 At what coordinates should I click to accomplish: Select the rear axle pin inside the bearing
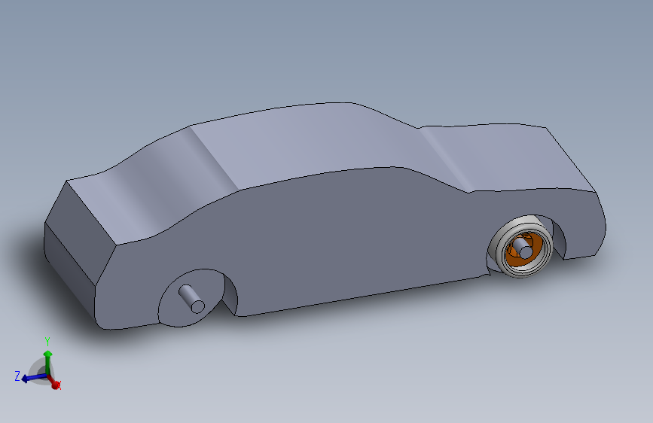[x=522, y=247]
